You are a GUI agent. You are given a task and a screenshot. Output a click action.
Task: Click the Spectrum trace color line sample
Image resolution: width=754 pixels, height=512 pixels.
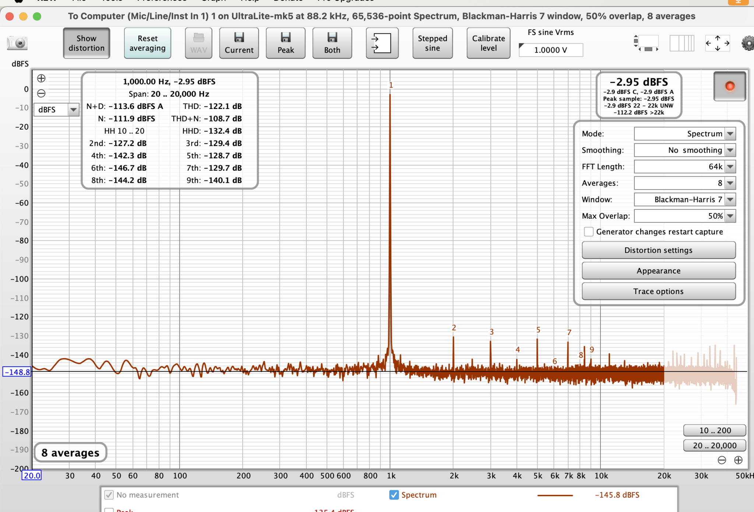point(555,495)
